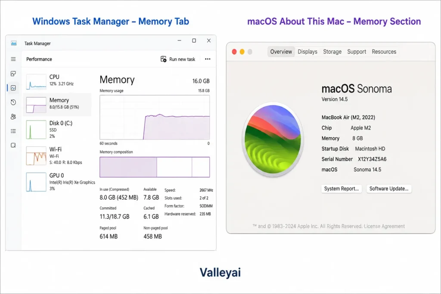This screenshot has height=294, width=441.
Task: Select the GPU 0 graph thumbnail
Action: pos(36,182)
